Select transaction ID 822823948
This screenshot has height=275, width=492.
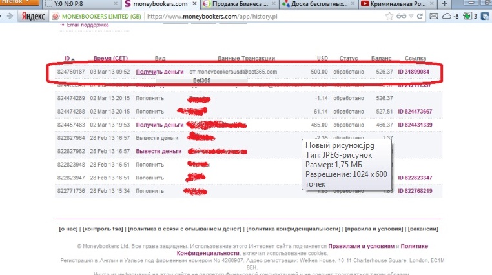click(71, 165)
